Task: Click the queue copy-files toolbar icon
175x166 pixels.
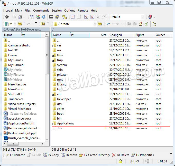Action: click(20, 17)
